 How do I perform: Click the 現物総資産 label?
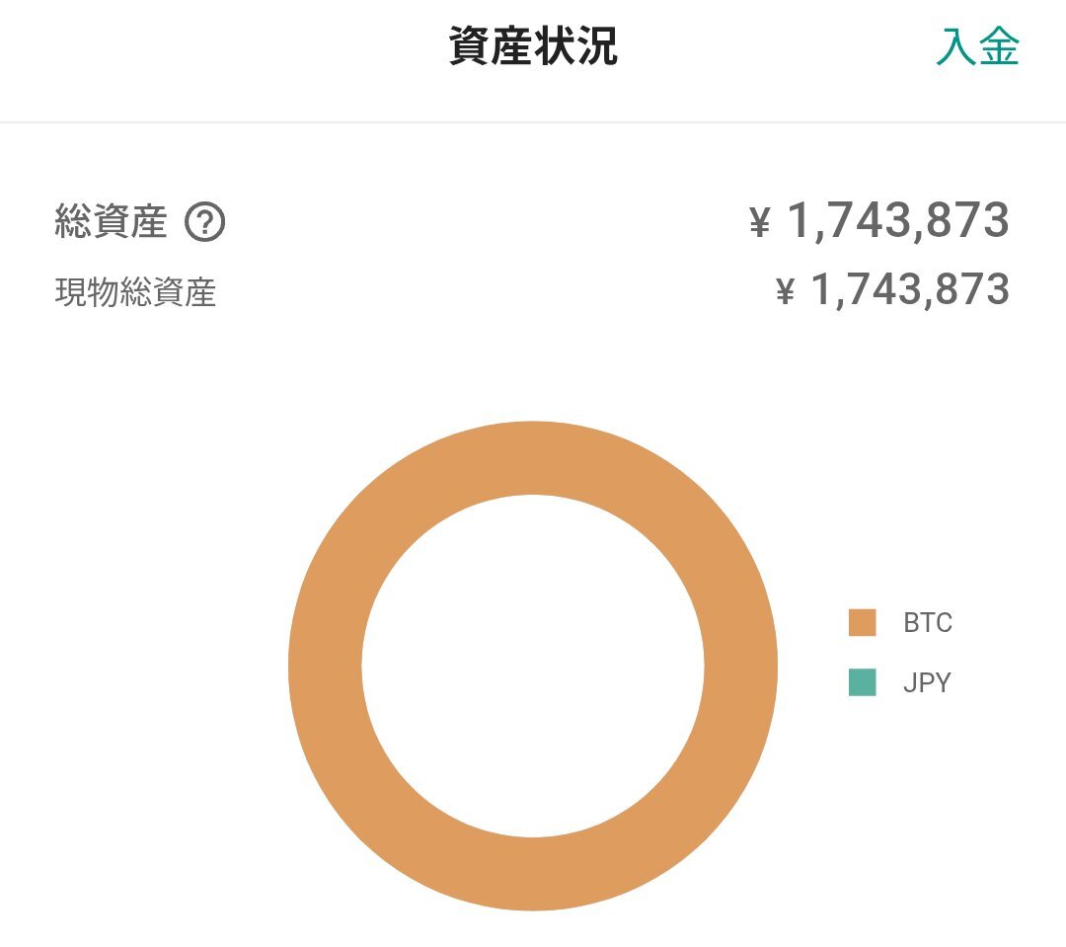[135, 292]
